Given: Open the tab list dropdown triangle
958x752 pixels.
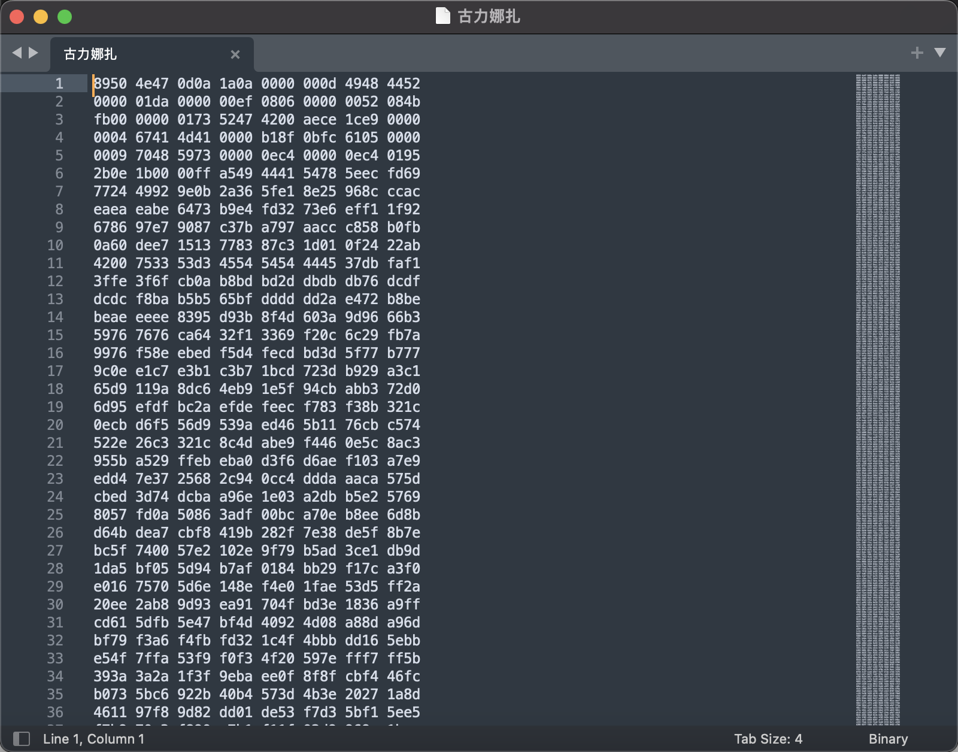Looking at the screenshot, I should 940,53.
